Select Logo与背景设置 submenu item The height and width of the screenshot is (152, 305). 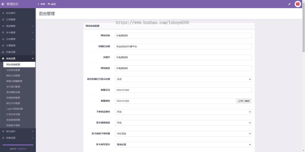(19, 109)
